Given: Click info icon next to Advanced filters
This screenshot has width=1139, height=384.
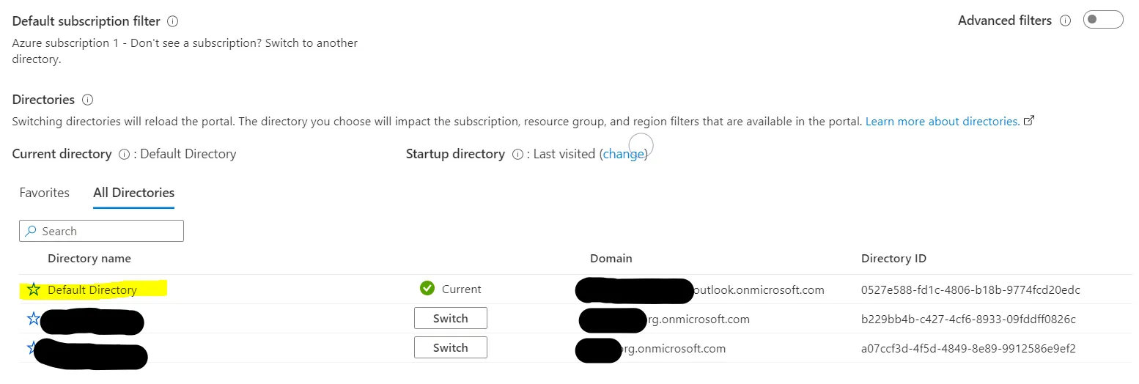Looking at the screenshot, I should point(1066,21).
